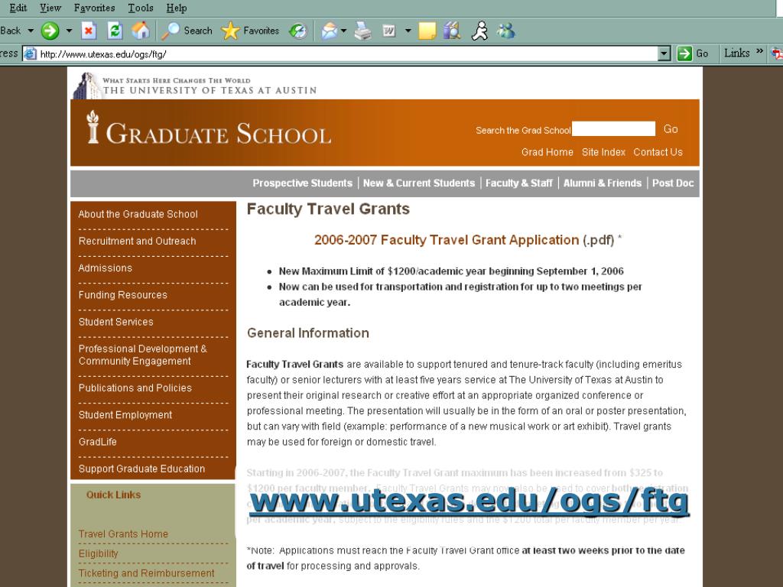
Task: Expand the Edit with Word dropdown arrow
Action: 408,31
